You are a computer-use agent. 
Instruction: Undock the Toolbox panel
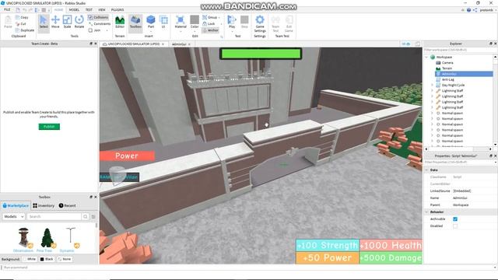(91, 197)
